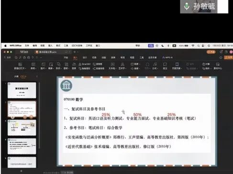
Task: Open the quick access toolbar dropdown arrow
Action: 41,57
